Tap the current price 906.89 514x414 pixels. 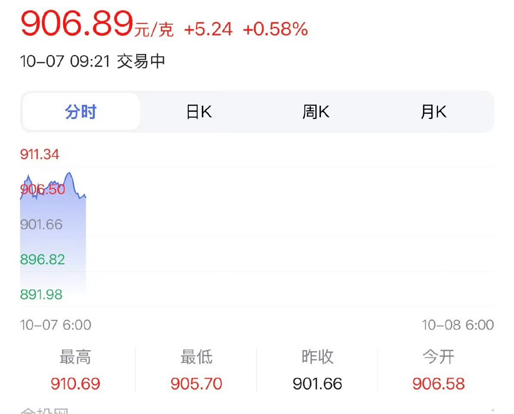77,24
